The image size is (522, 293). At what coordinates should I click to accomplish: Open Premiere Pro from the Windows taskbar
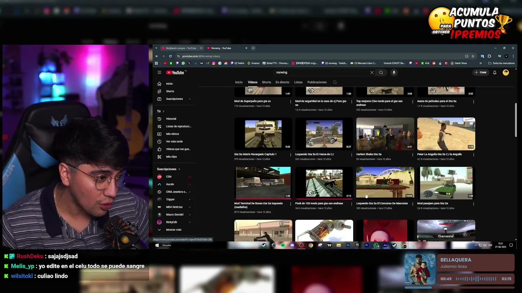366,245
